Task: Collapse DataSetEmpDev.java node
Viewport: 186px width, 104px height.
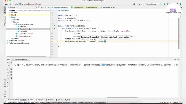Action: [x=14, y=24]
